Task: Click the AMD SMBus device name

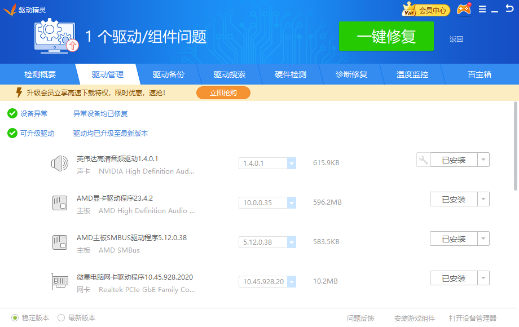Action: click(x=119, y=250)
